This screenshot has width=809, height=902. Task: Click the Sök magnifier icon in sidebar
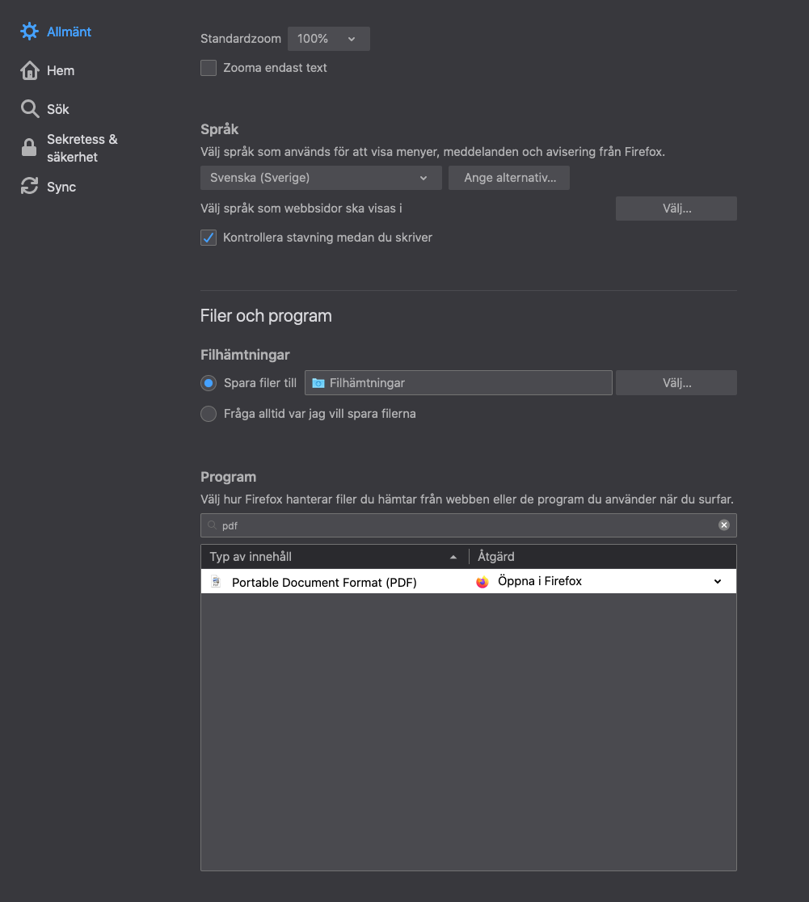29,109
